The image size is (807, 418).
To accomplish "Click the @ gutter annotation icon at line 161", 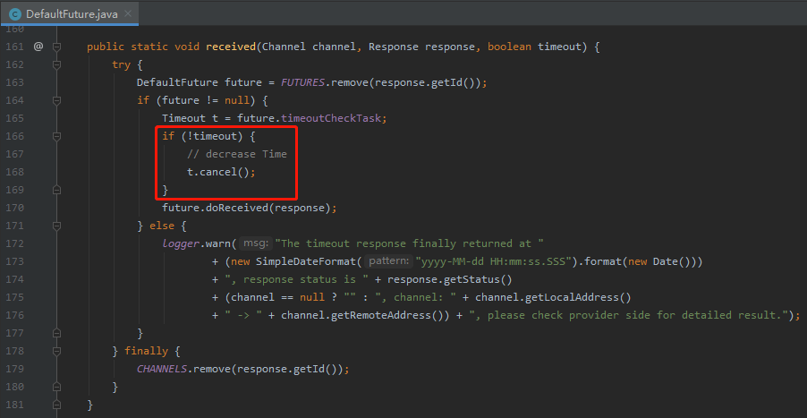I will [x=38, y=47].
